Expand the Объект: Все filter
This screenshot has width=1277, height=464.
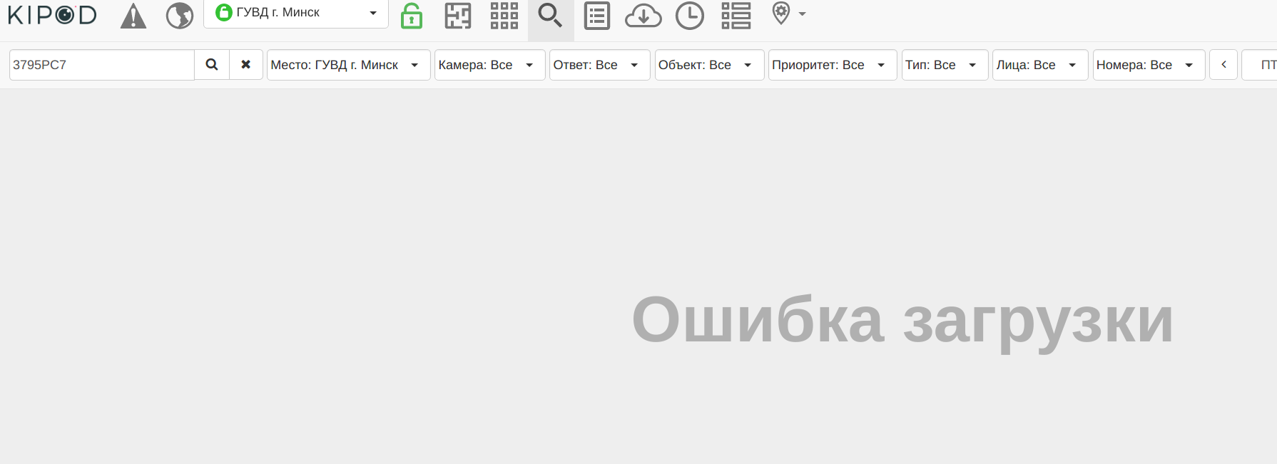tap(710, 65)
